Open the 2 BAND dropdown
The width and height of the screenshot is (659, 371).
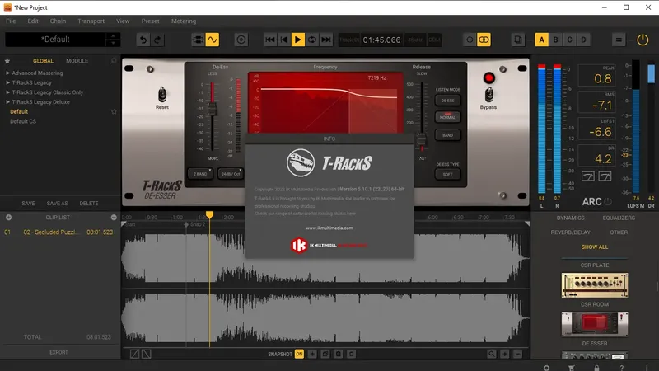[200, 174]
